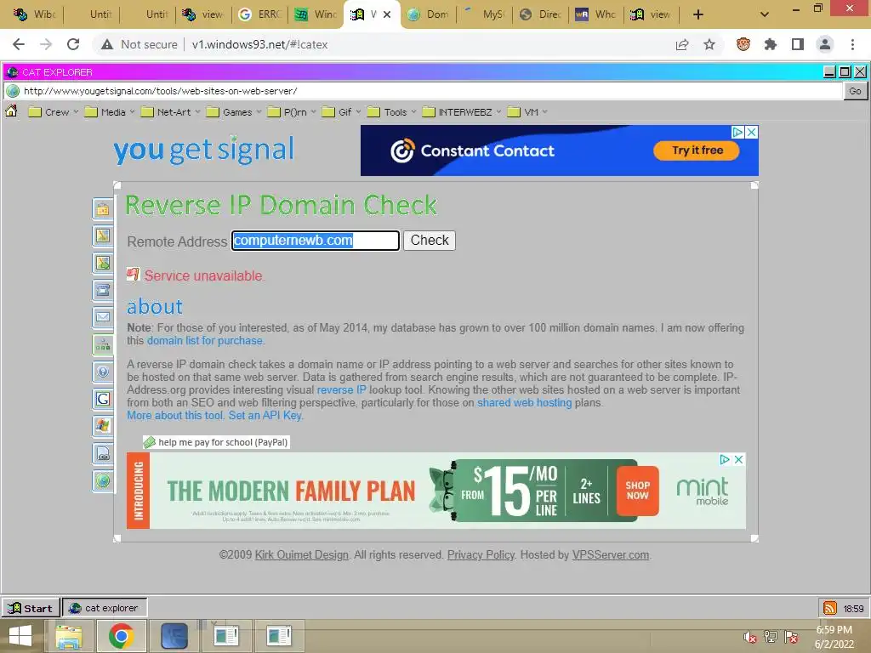871x653 pixels.
Task: Open Chrome extensions puzzle icon
Action: coord(770,44)
